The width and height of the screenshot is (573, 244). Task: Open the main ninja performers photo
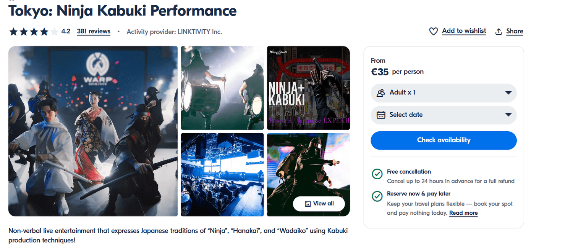click(x=93, y=131)
